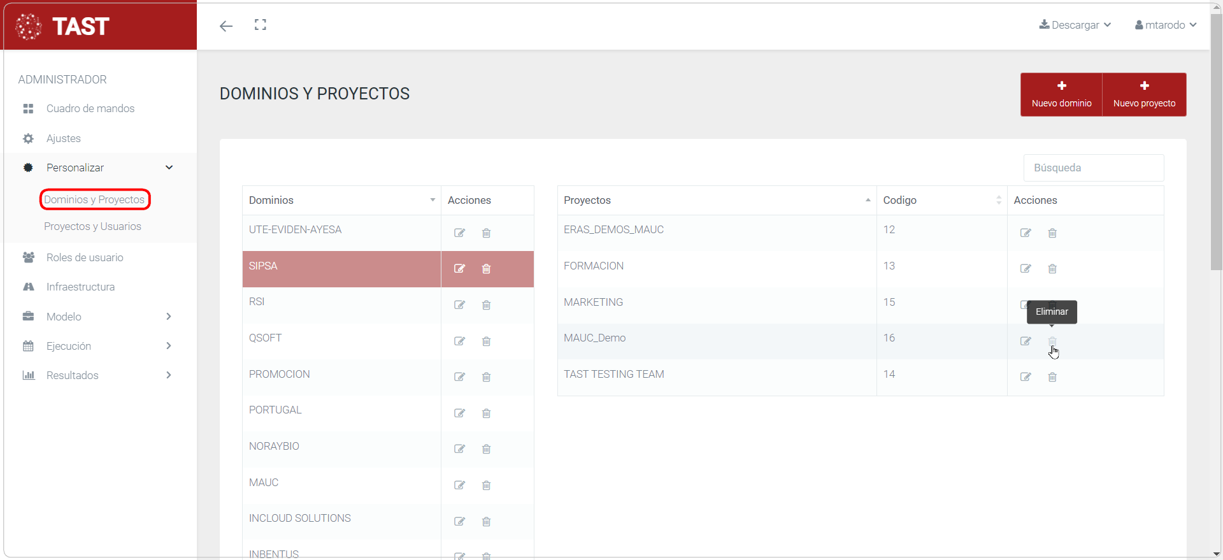Open the mtarodo user menu
The height and width of the screenshot is (560, 1223).
pos(1166,25)
